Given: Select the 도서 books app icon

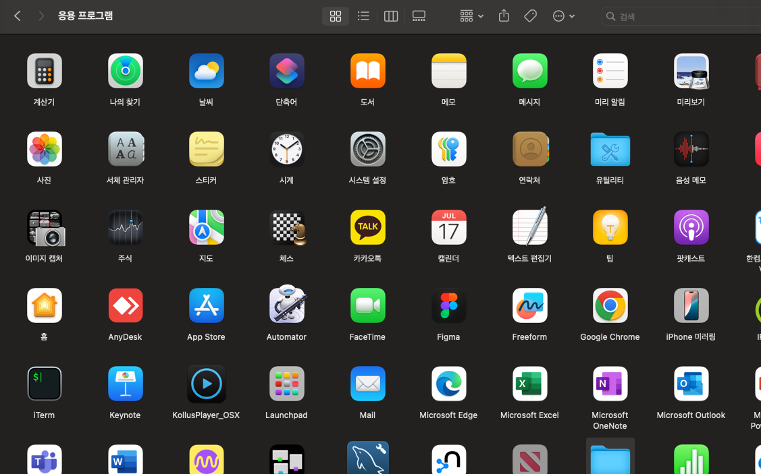Looking at the screenshot, I should [x=368, y=71].
